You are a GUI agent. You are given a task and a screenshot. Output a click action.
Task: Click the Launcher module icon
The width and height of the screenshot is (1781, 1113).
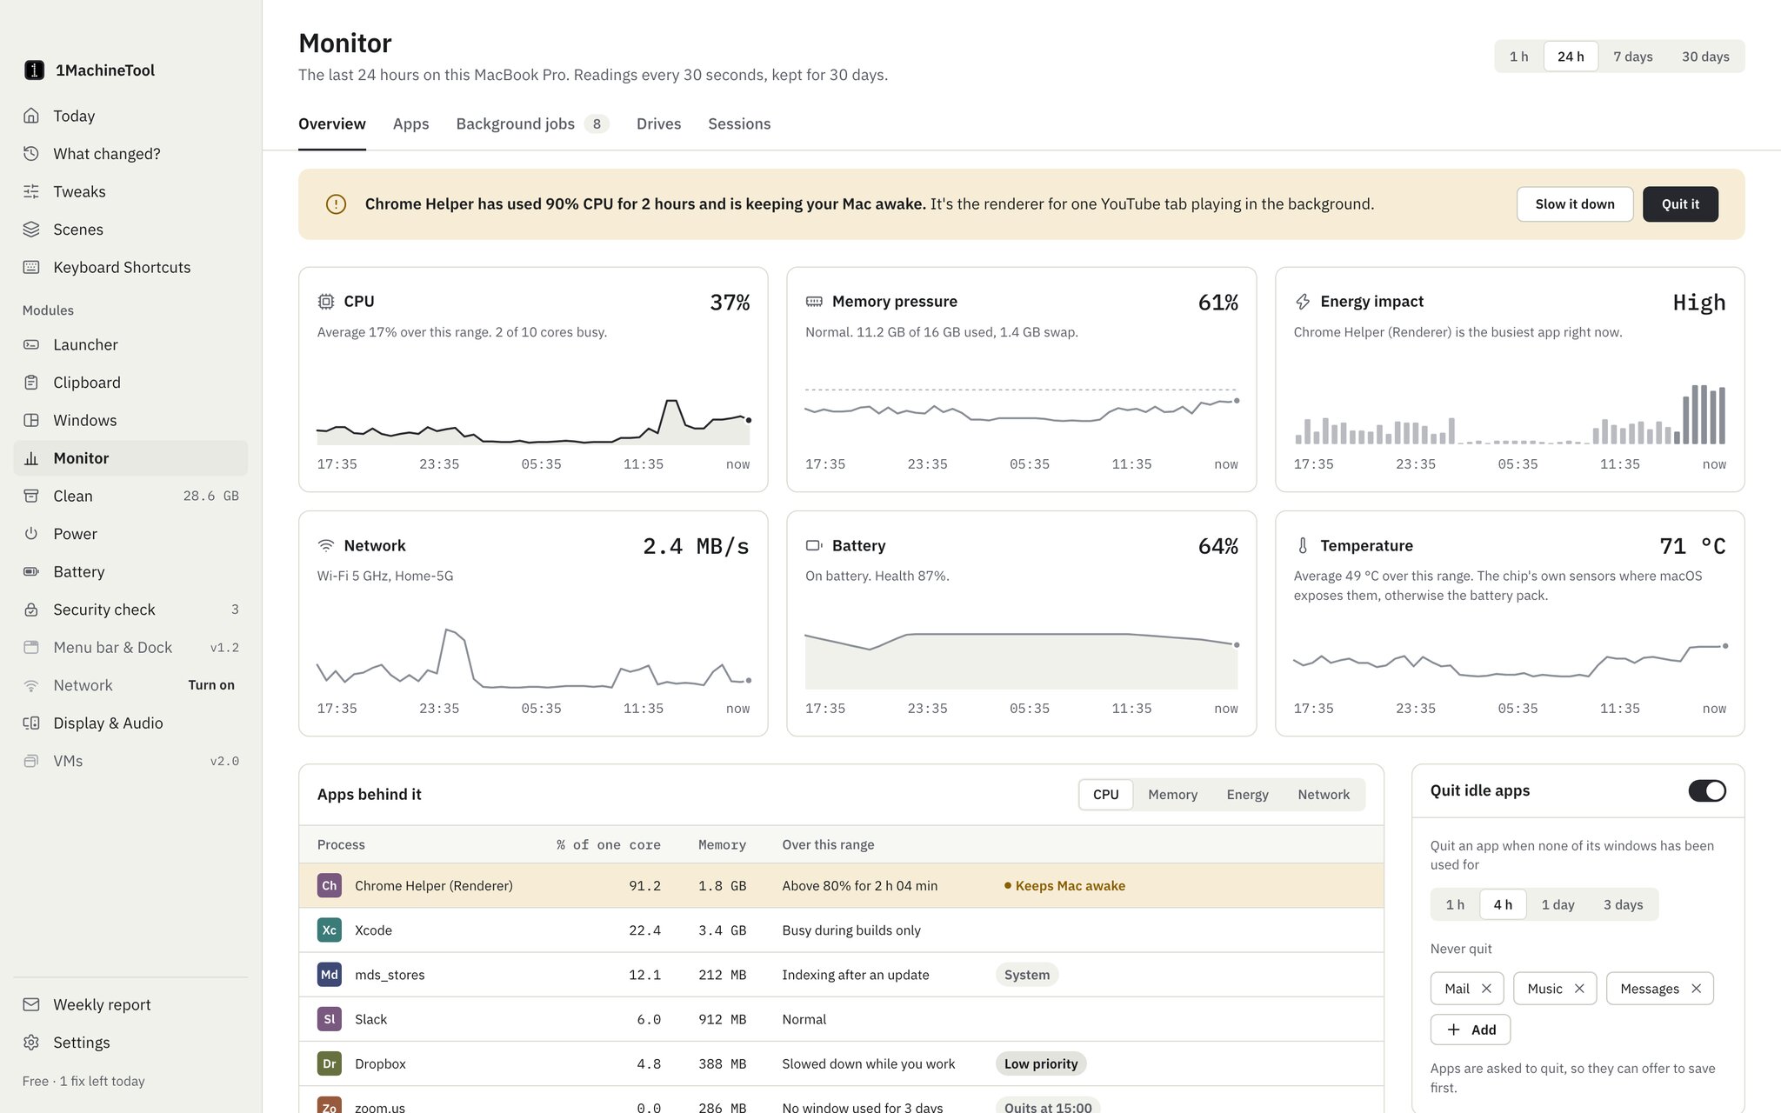[31, 344]
